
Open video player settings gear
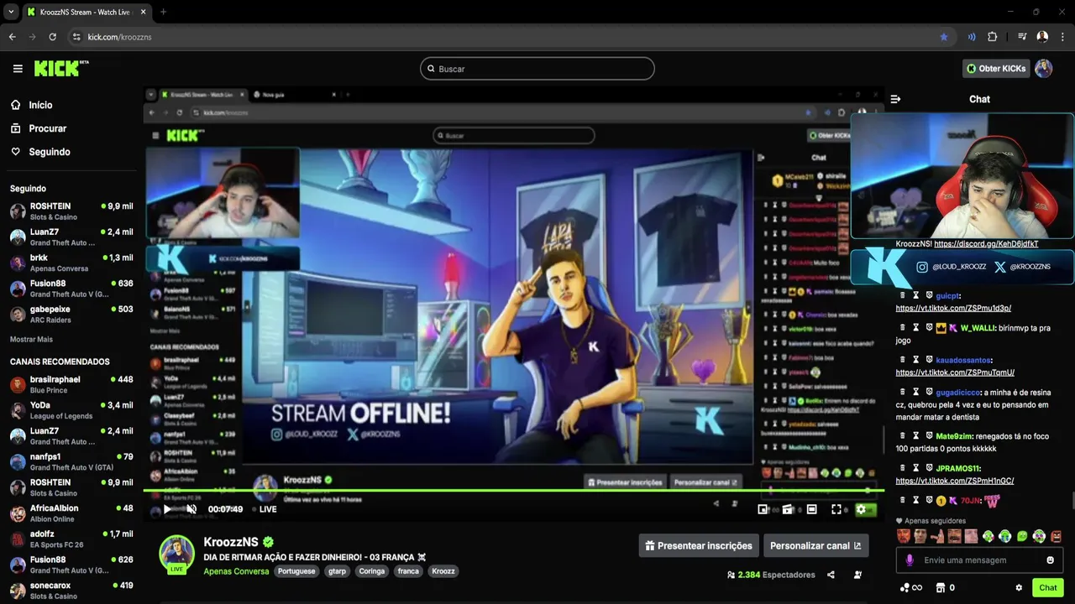click(861, 509)
